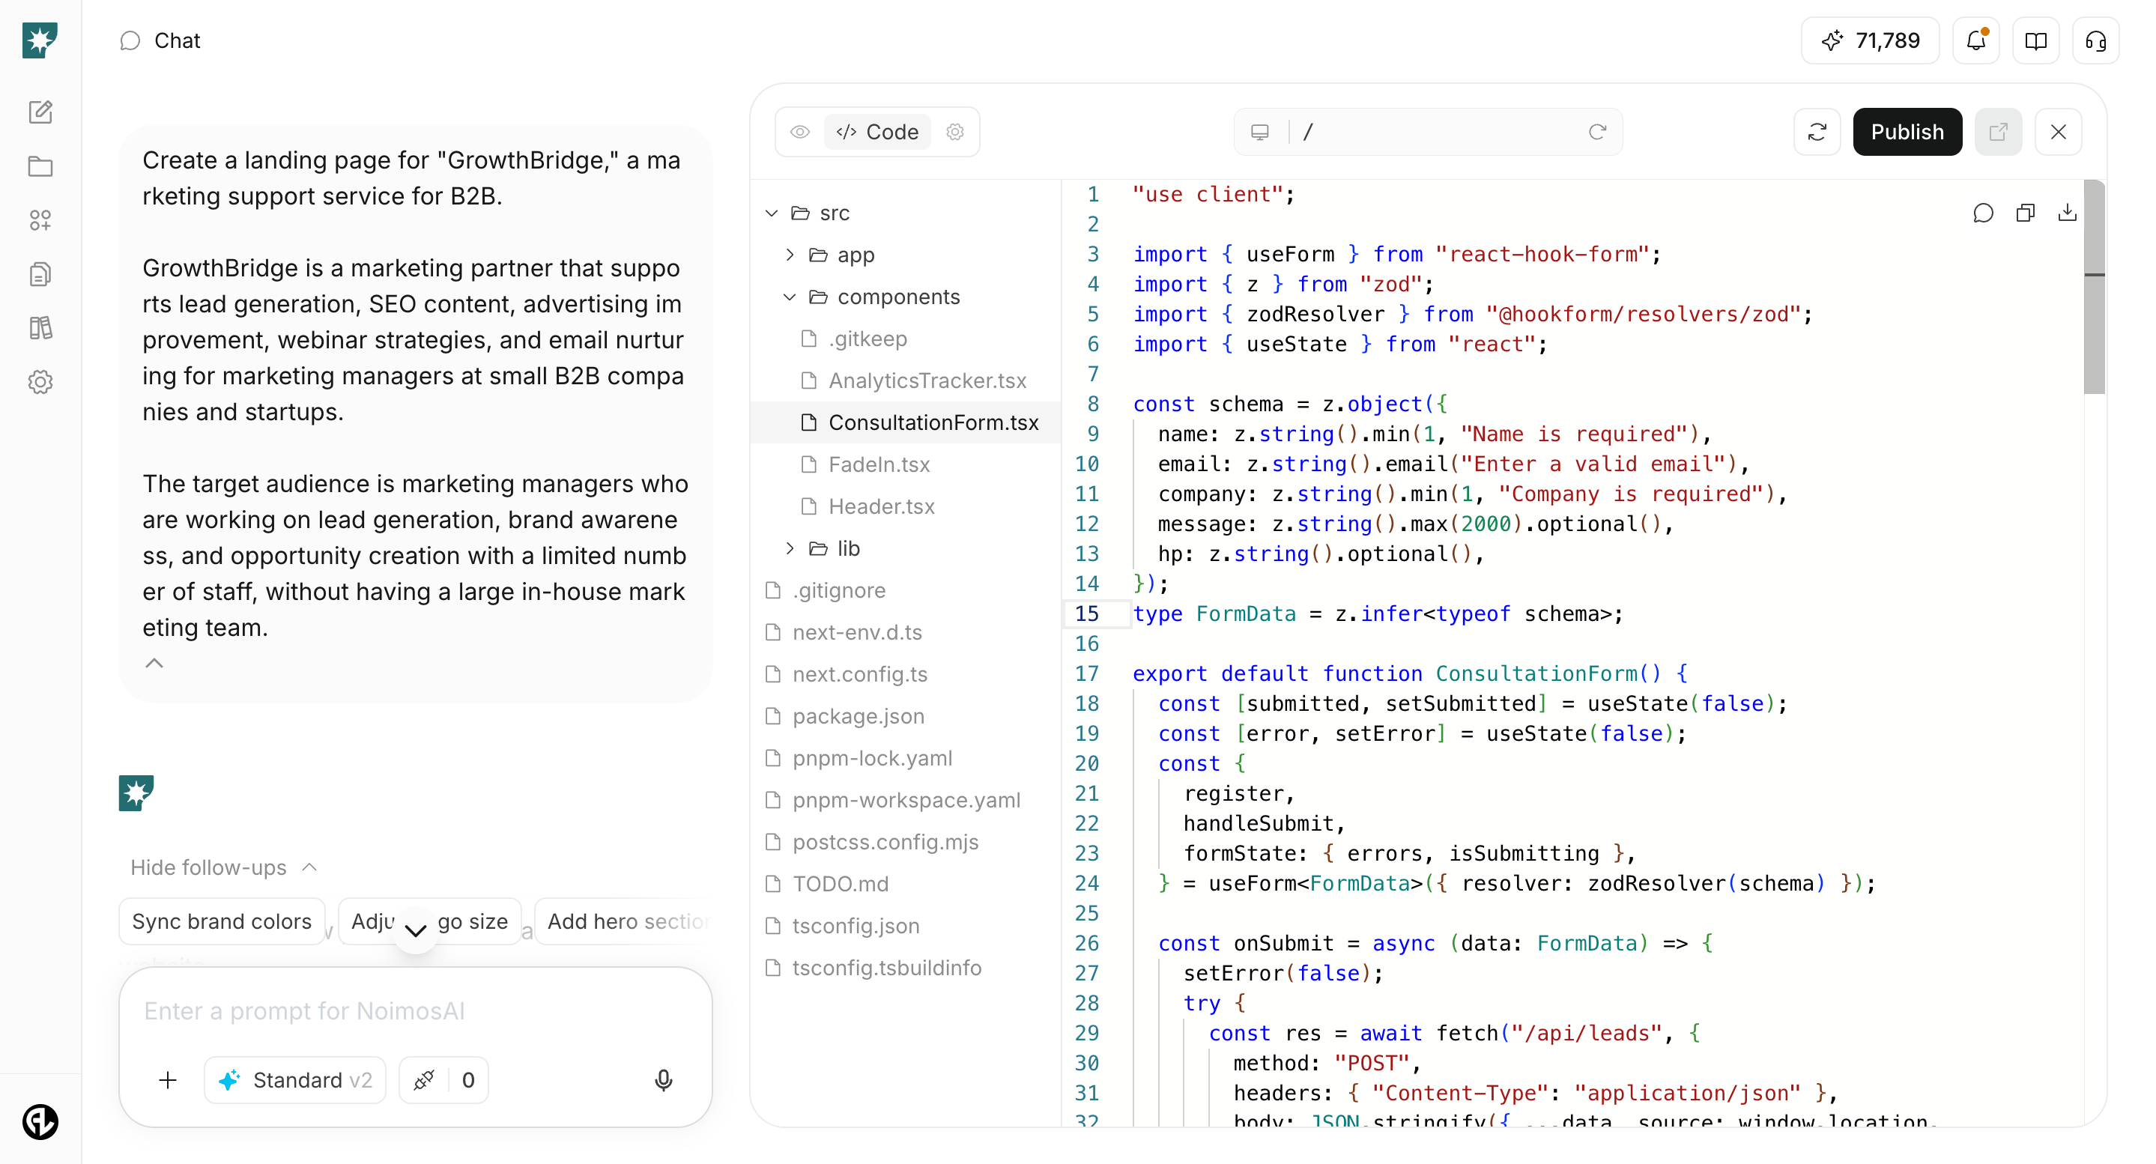Click line number 15 in editor
2156x1164 pixels.
[1086, 614]
